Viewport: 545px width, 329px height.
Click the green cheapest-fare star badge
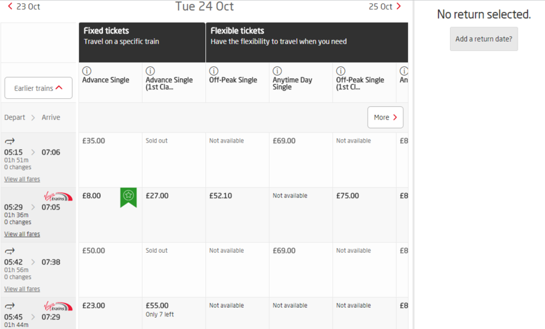click(x=128, y=197)
